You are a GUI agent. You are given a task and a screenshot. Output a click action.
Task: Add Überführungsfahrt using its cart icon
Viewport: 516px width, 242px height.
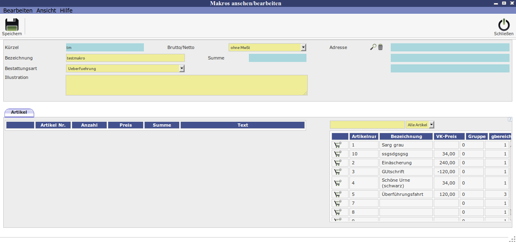point(337,194)
